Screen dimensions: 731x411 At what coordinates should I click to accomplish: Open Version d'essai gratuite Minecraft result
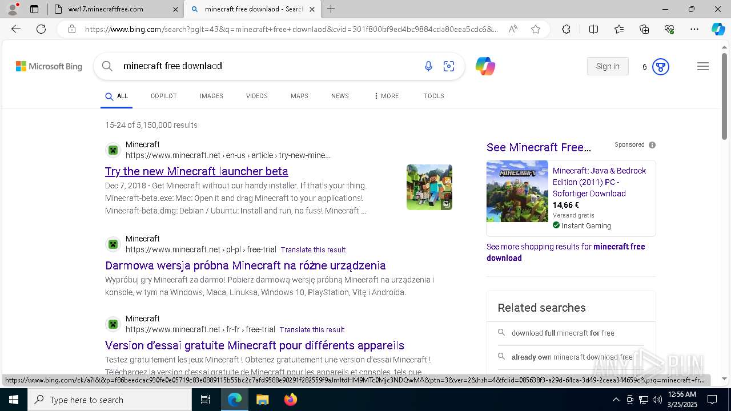[255, 345]
